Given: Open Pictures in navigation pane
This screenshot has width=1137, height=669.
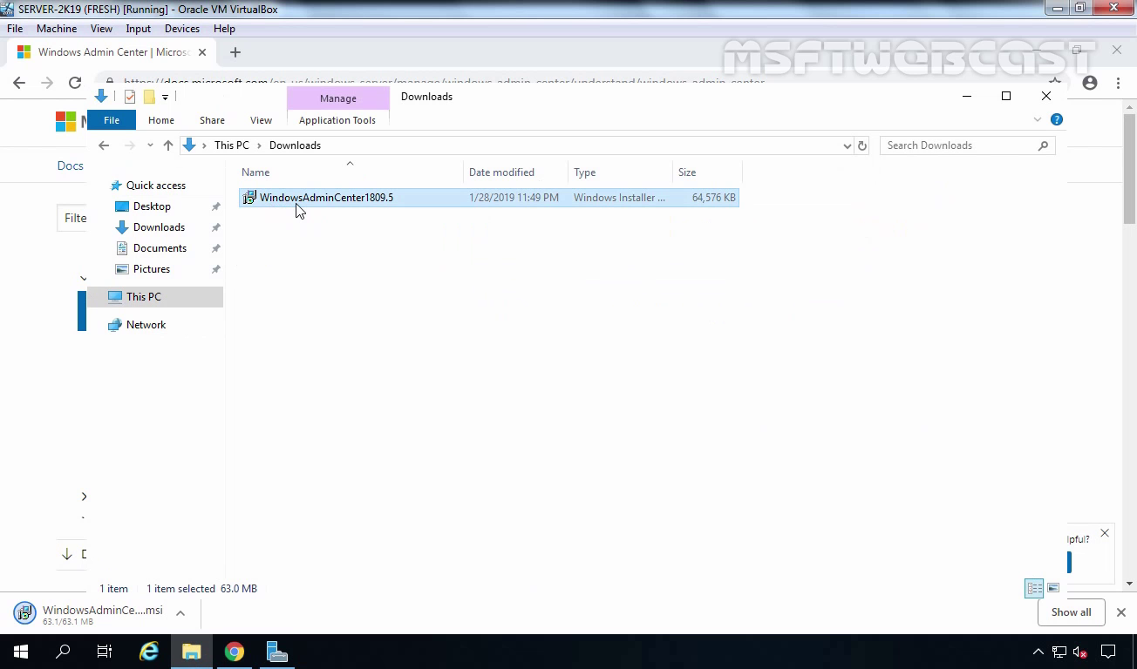Looking at the screenshot, I should tap(152, 269).
